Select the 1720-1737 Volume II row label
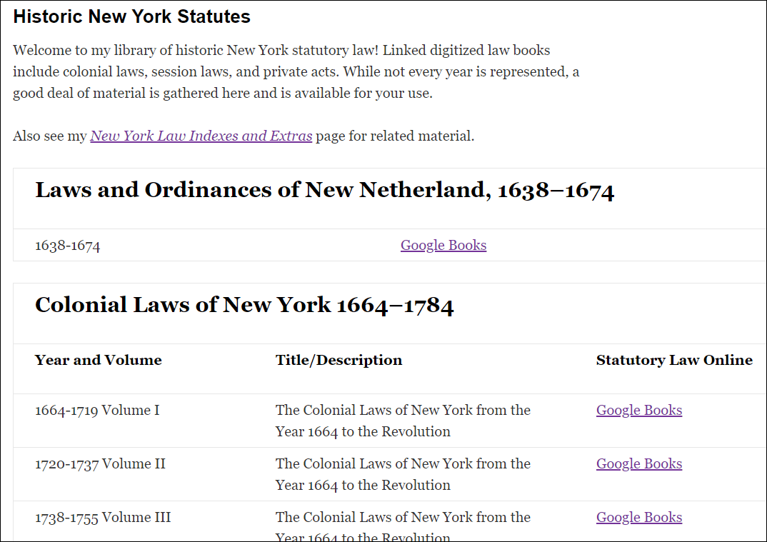The height and width of the screenshot is (542, 767). [x=100, y=463]
